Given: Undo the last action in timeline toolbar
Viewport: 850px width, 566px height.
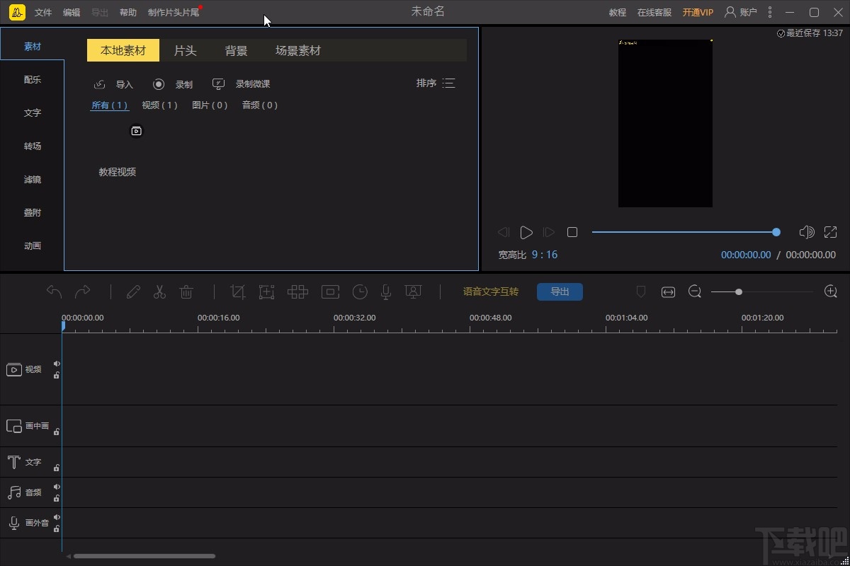Looking at the screenshot, I should (x=54, y=291).
